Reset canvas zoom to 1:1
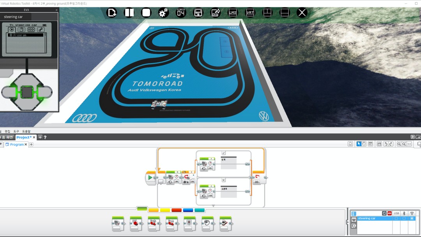 click(409, 144)
